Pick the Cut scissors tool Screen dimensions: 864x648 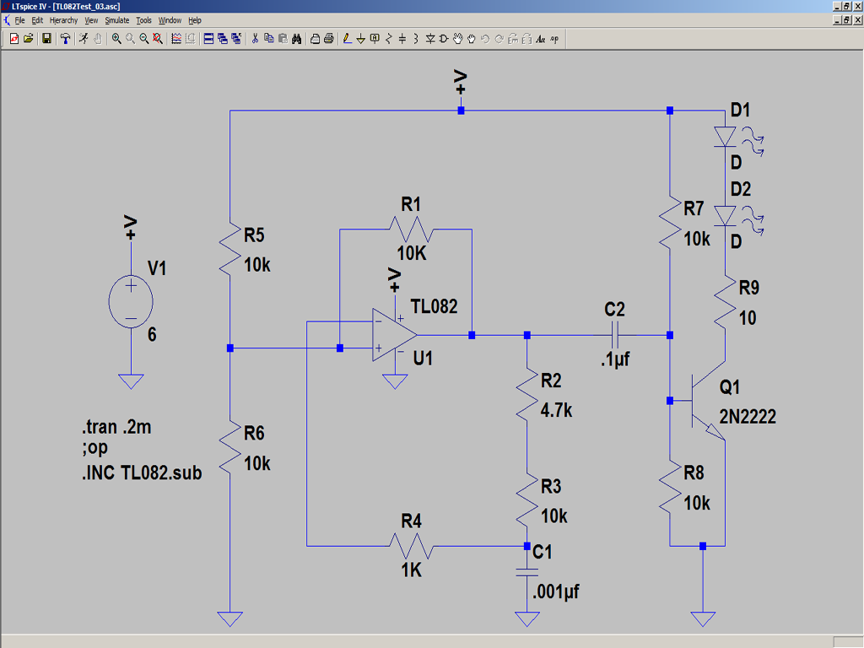255,39
